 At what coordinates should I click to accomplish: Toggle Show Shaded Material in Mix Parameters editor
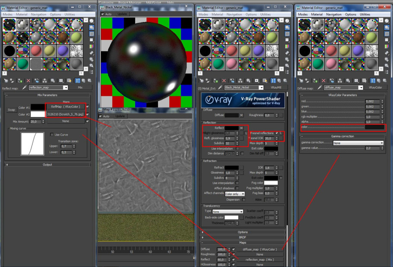point(69,81)
